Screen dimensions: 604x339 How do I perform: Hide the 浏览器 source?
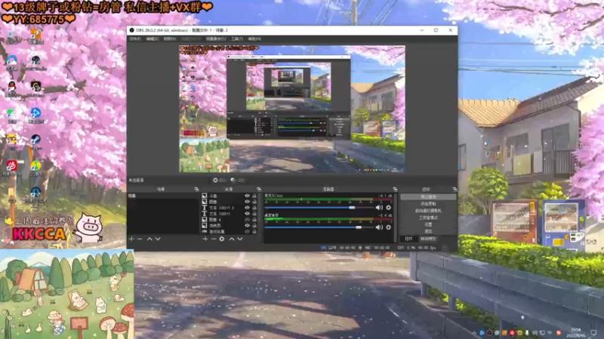click(248, 225)
